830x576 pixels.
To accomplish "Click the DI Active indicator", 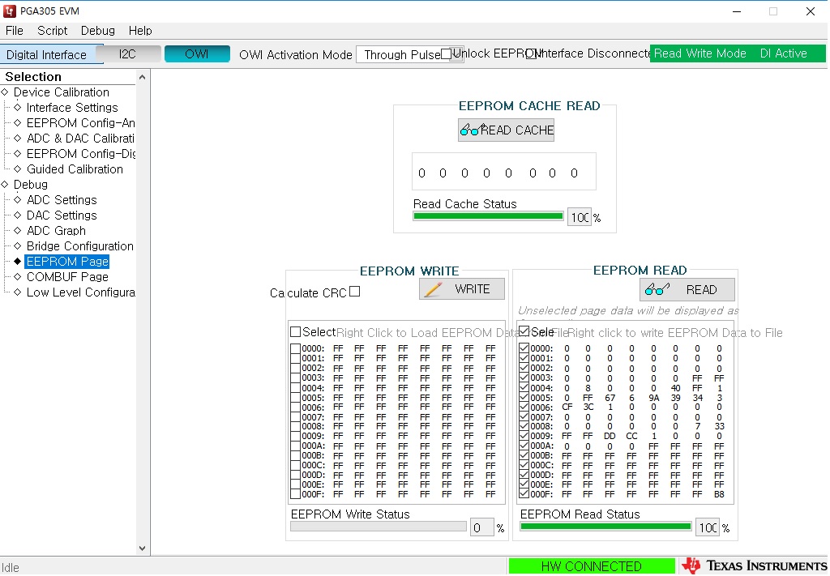I will 784,53.
